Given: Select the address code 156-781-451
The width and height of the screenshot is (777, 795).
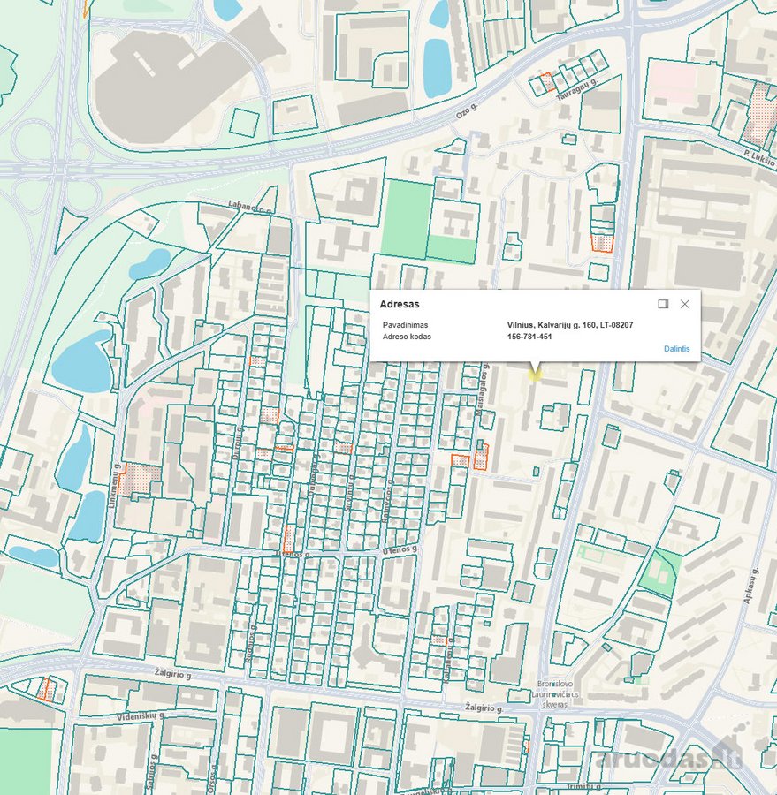Looking at the screenshot, I should coord(529,337).
